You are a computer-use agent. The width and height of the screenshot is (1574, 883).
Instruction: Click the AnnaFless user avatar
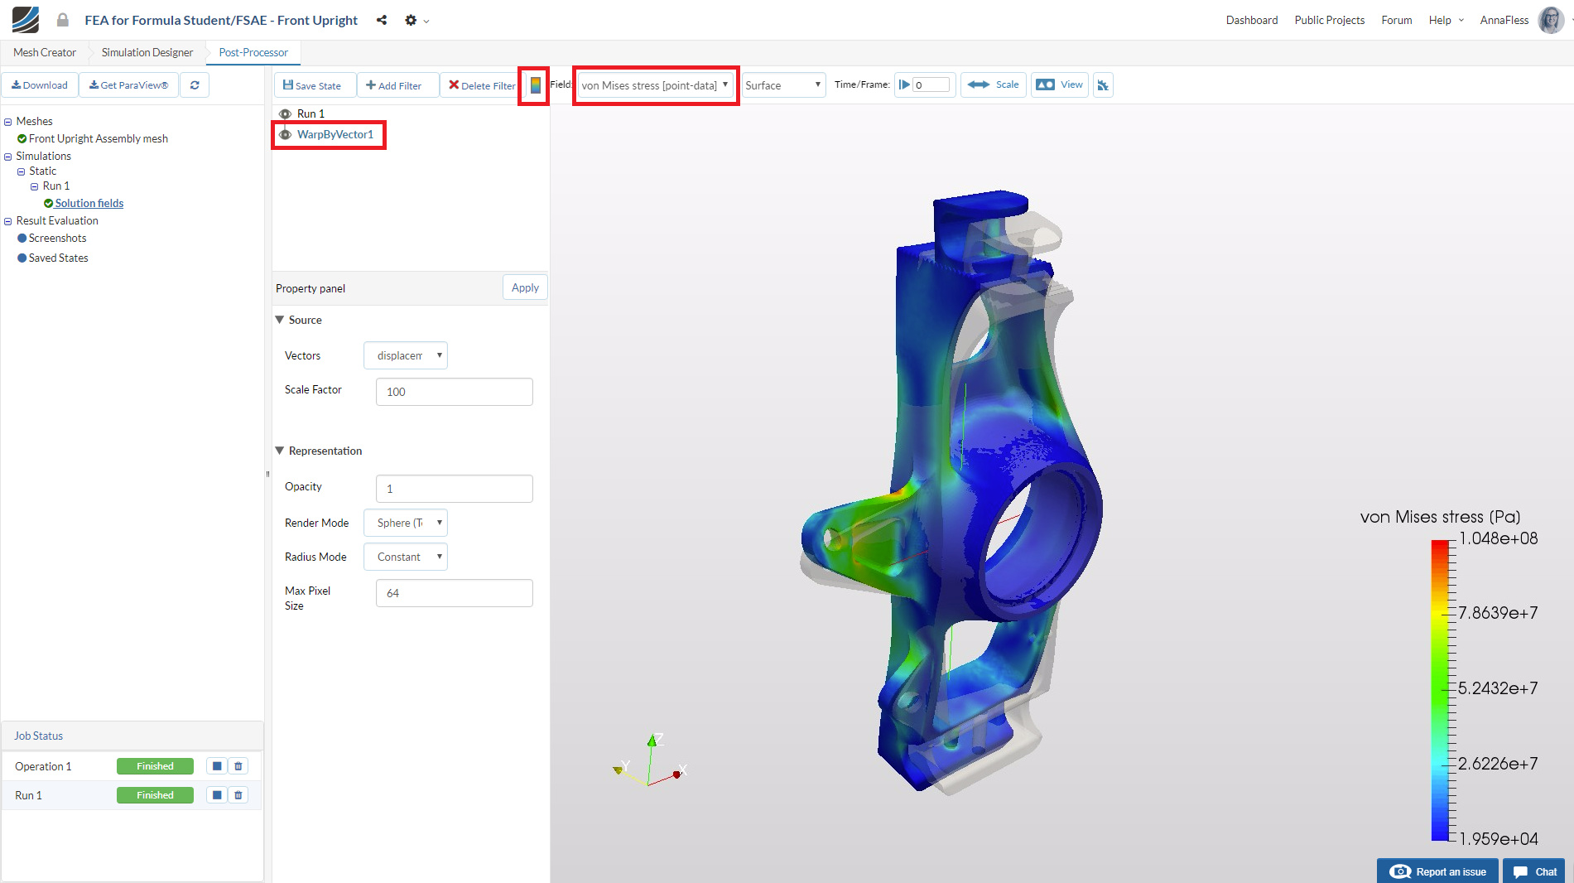coord(1551,20)
